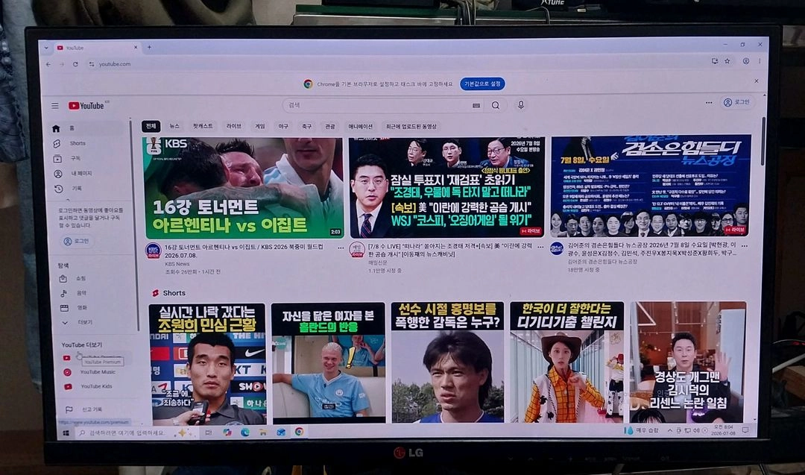Screen dimensions: 805x475
Task: Click the YouTube logo
Action: tap(86, 105)
